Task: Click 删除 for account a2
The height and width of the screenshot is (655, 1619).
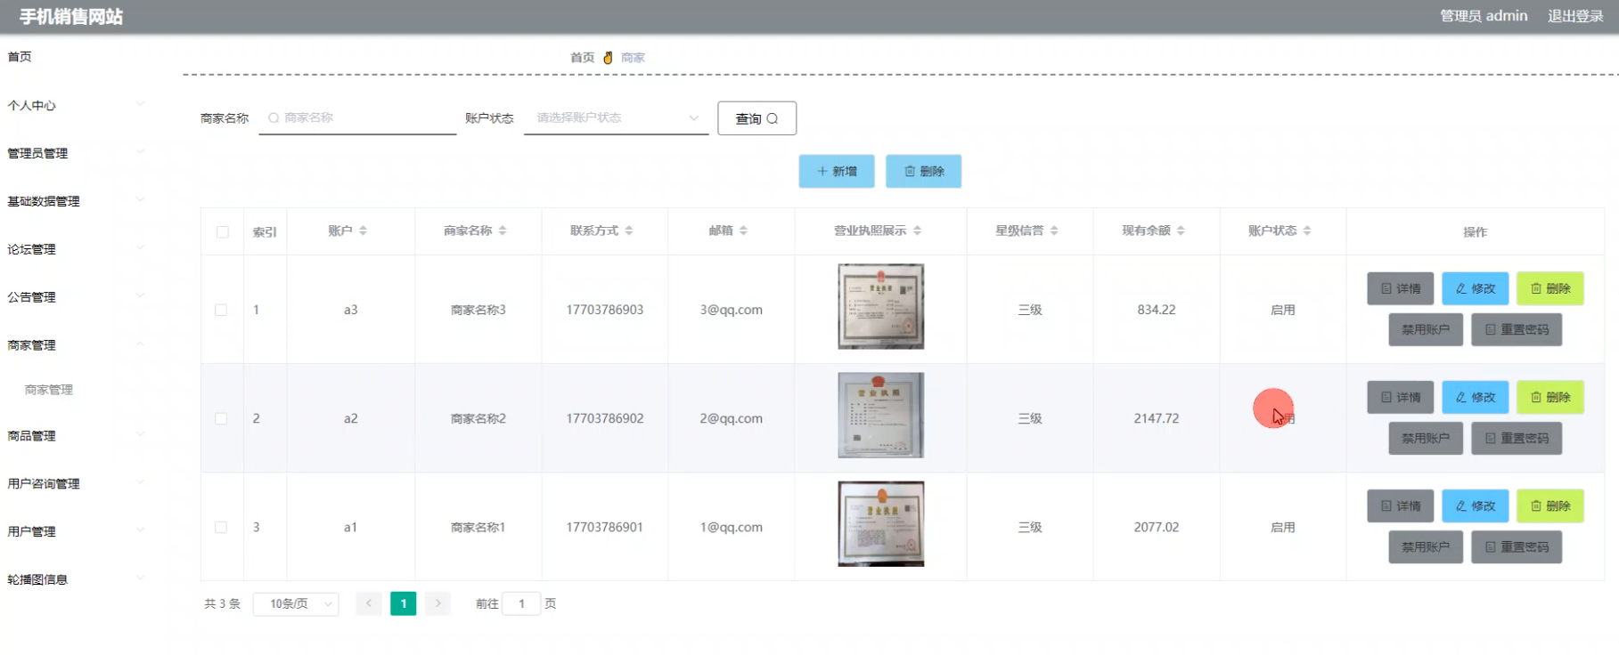Action: (1550, 397)
